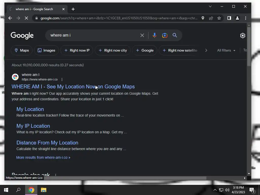Open Windows Start menu
The height and width of the screenshot is (195, 260).
(x=6, y=190)
